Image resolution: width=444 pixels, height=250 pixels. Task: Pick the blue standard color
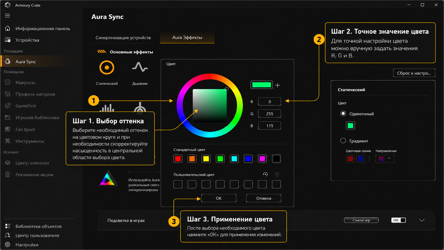click(x=248, y=159)
